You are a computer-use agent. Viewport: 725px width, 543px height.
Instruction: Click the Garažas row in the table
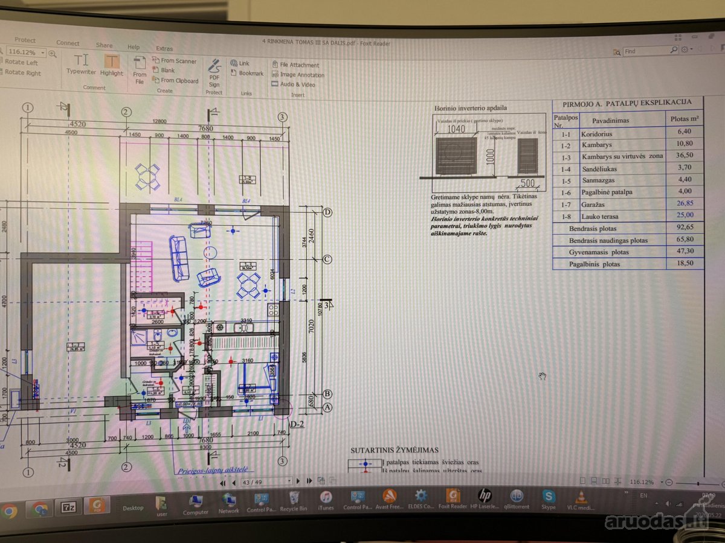coord(628,203)
